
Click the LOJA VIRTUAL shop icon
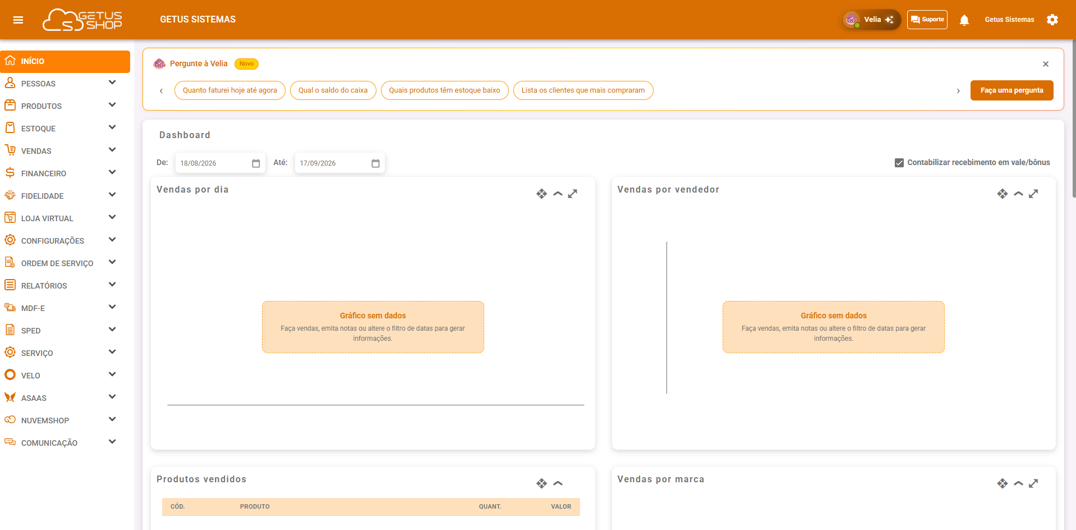coord(10,217)
